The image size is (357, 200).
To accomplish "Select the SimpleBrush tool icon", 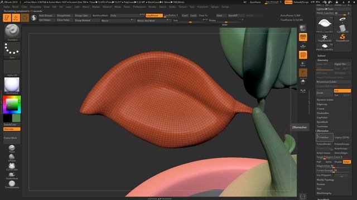I will click(x=342, y=38).
